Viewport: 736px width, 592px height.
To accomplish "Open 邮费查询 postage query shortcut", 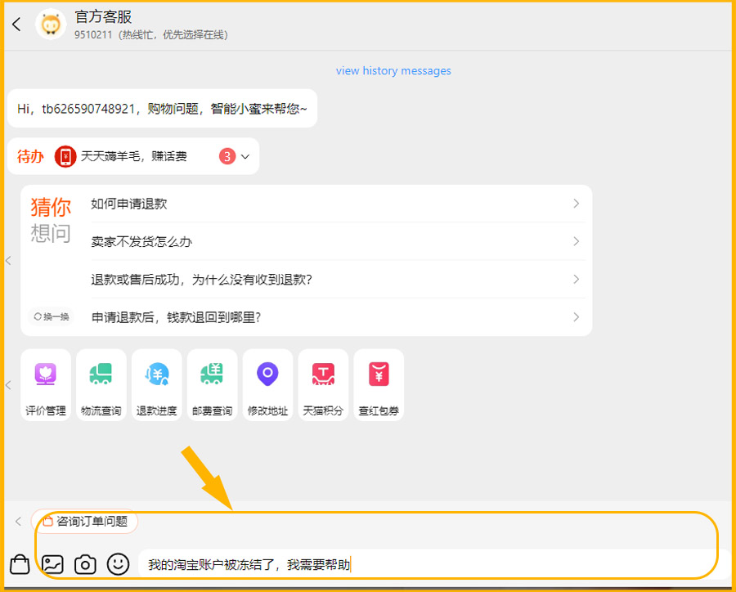I will click(x=213, y=385).
